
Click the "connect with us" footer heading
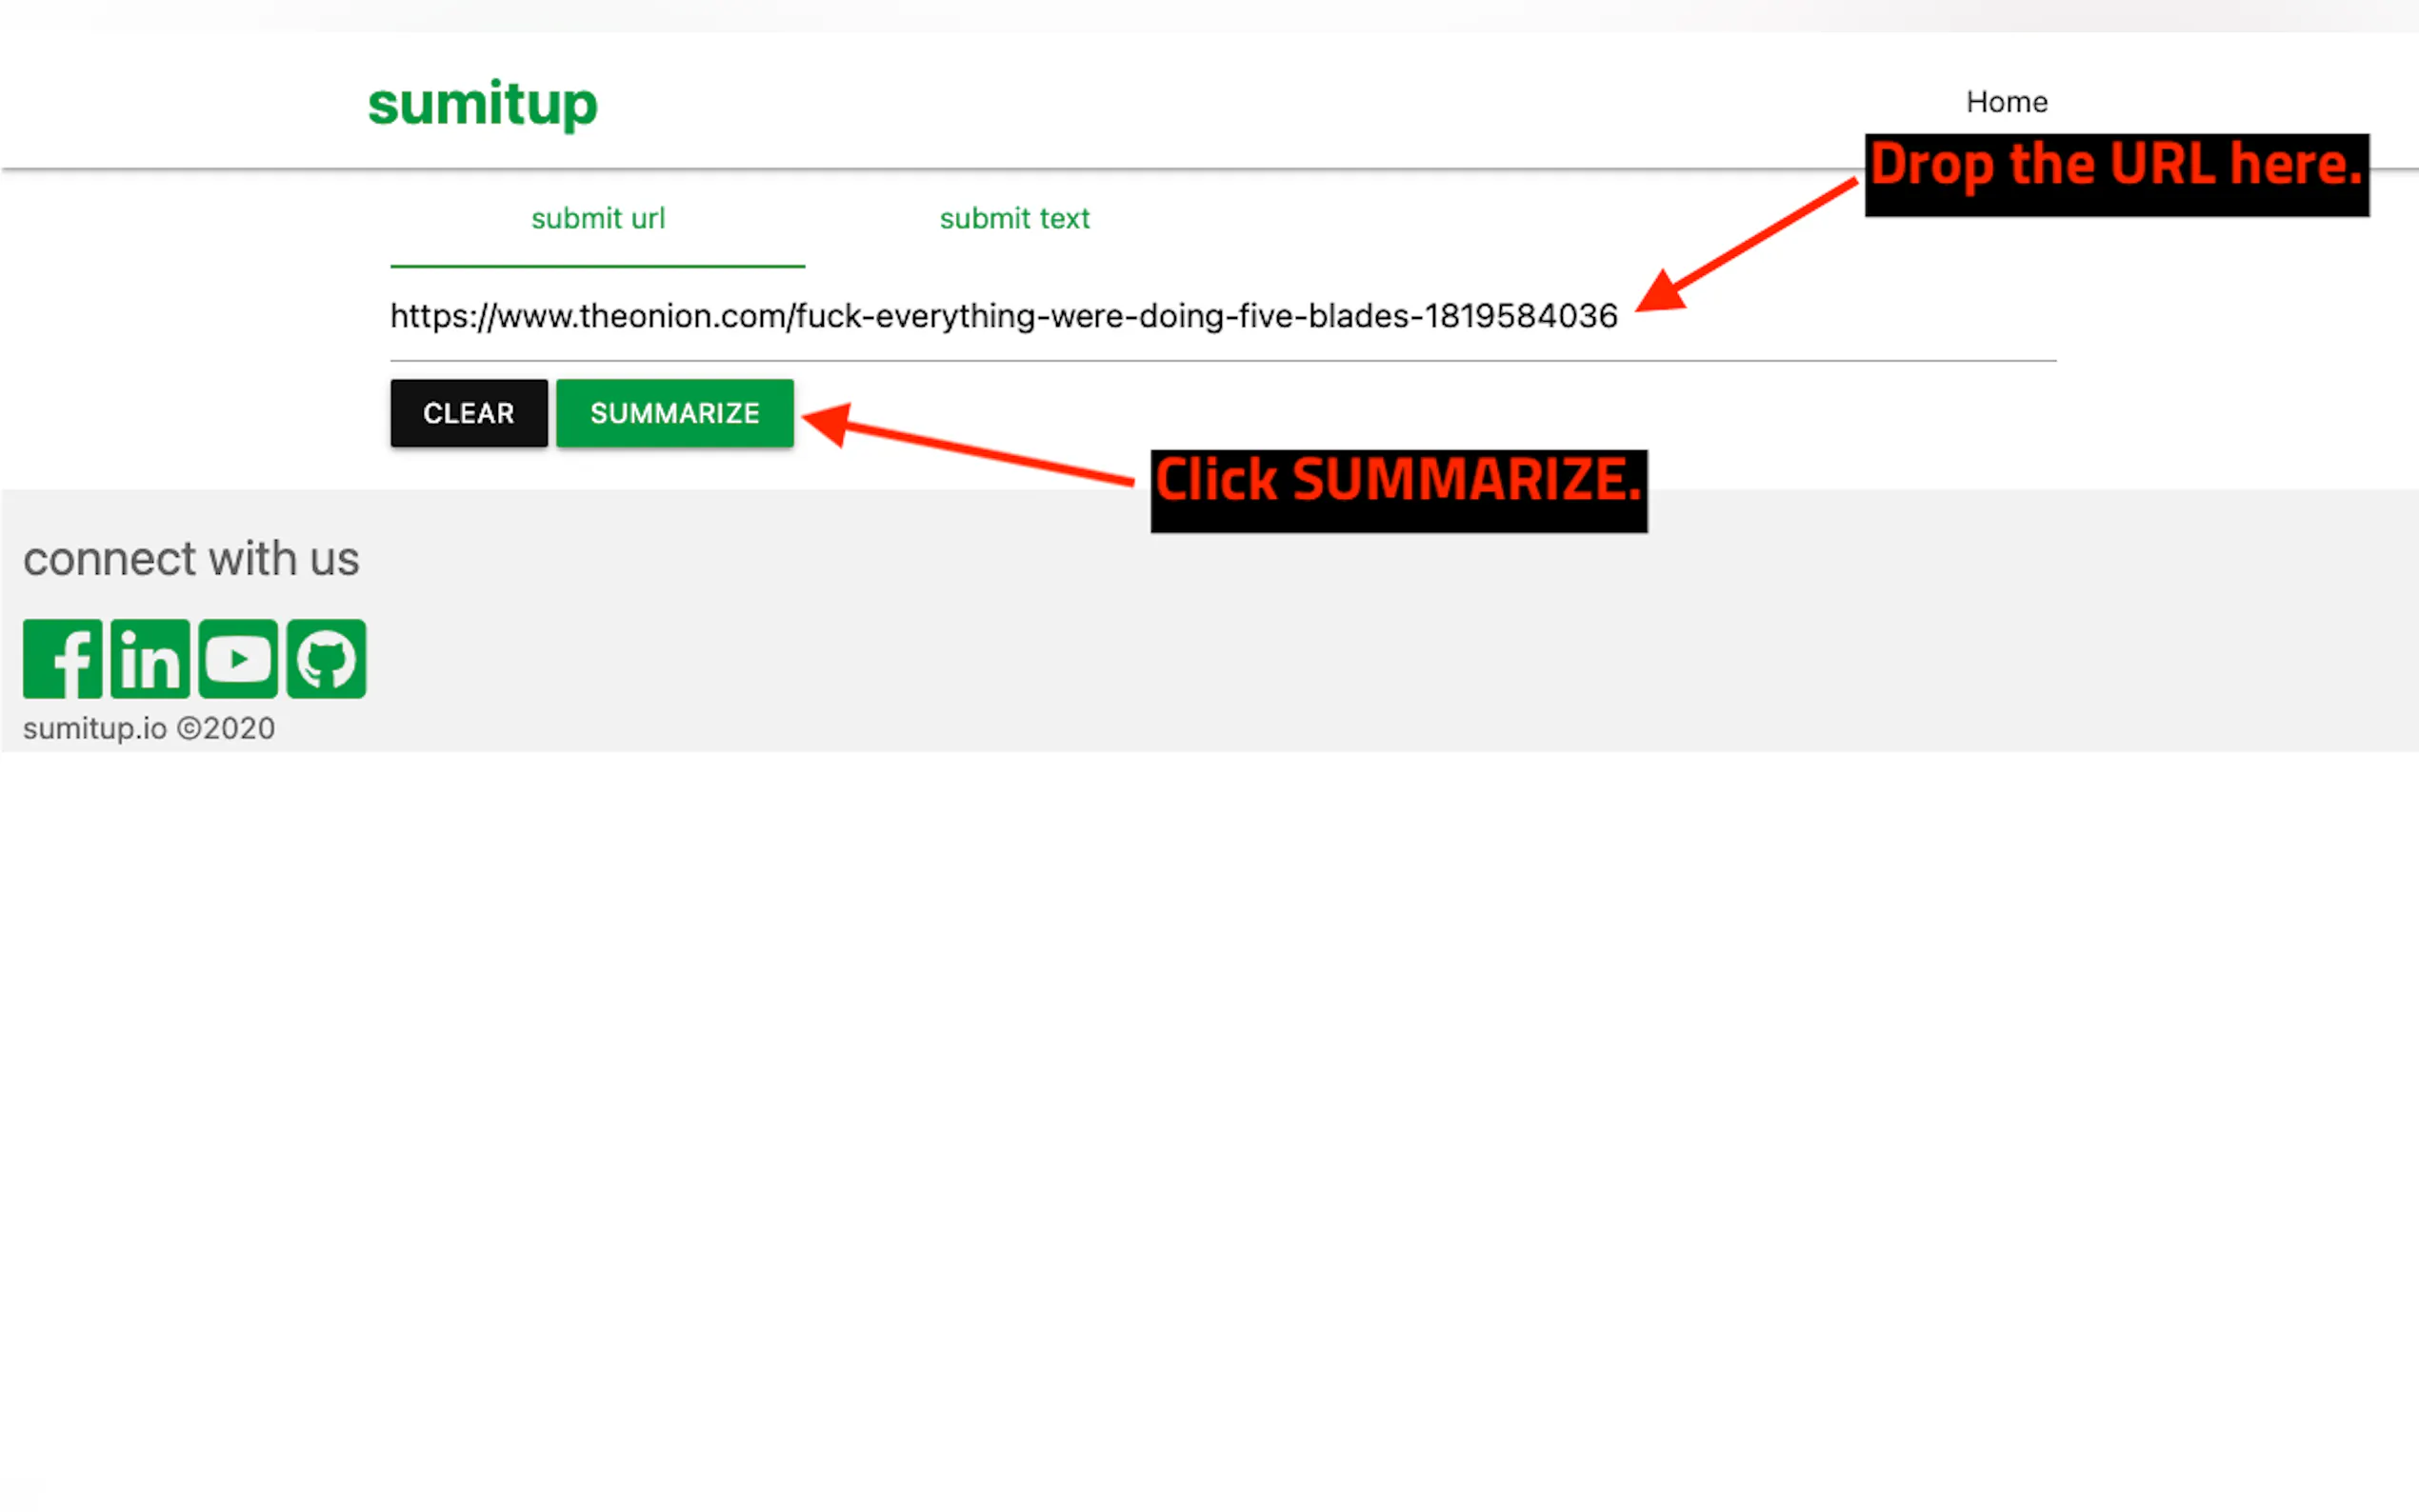pyautogui.click(x=191, y=559)
